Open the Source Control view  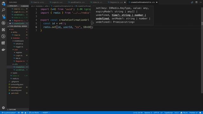click(3, 16)
